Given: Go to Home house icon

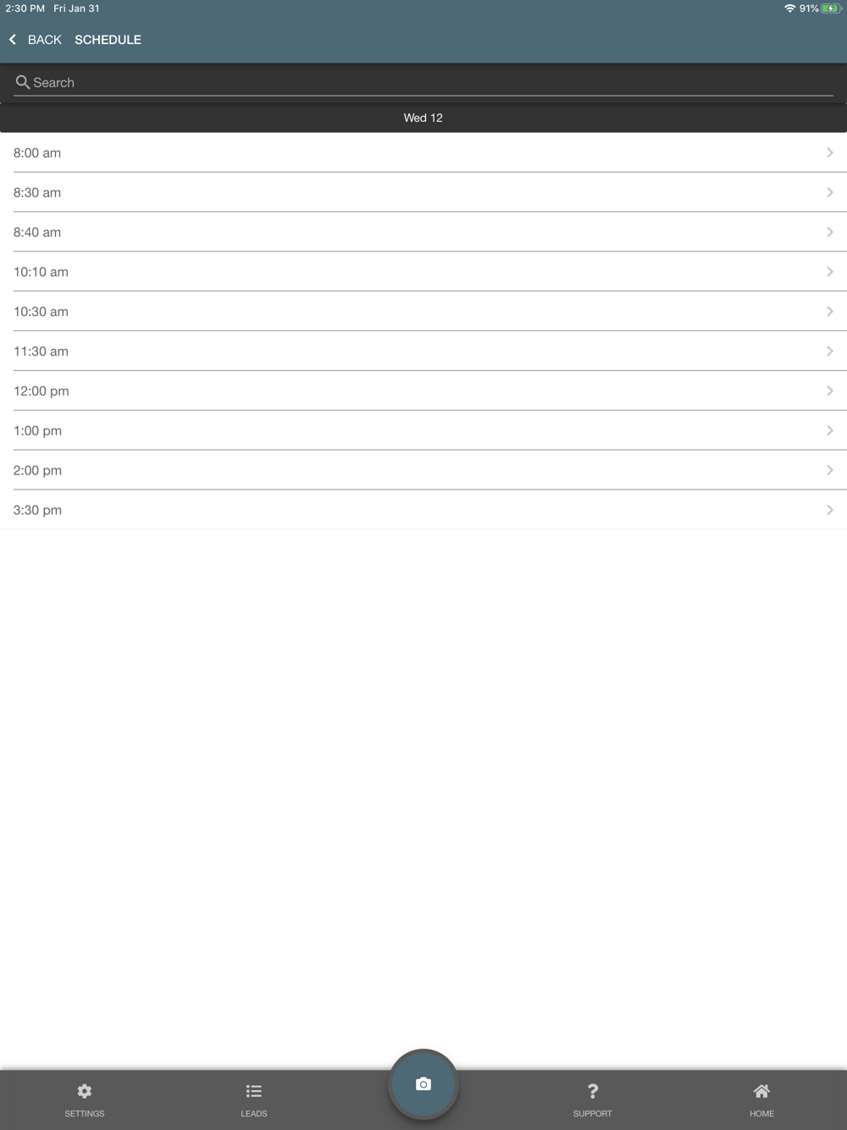Looking at the screenshot, I should tap(761, 1091).
